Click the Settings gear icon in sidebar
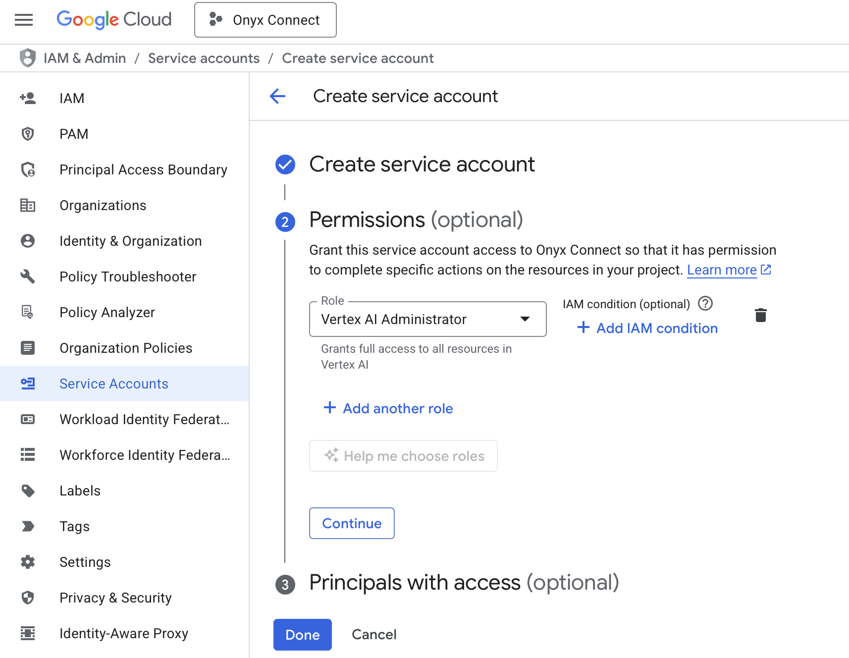The image size is (849, 658). pyautogui.click(x=27, y=562)
